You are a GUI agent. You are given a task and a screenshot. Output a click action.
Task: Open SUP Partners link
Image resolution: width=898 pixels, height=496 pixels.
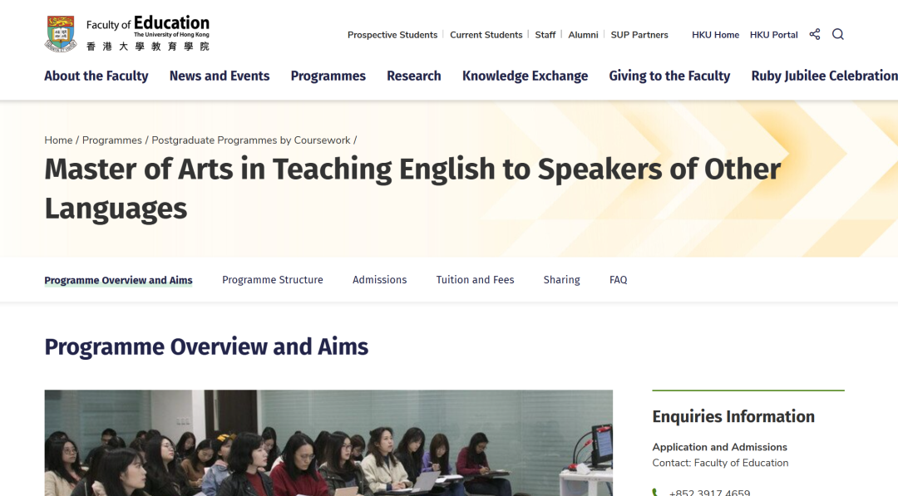(x=639, y=35)
